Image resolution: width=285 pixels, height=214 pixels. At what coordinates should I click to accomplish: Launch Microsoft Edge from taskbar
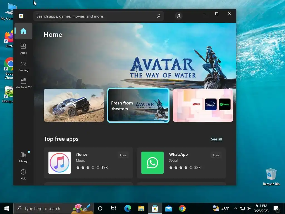127,208
